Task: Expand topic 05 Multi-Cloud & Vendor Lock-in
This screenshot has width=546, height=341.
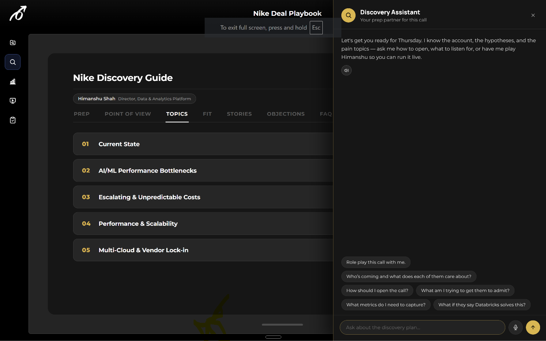Action: coord(203,250)
